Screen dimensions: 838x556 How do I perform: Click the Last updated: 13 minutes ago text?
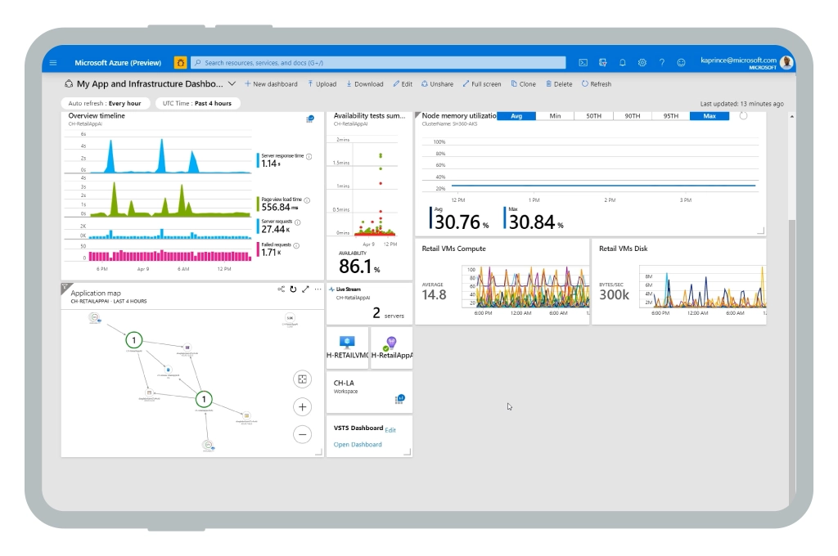pyautogui.click(x=741, y=104)
